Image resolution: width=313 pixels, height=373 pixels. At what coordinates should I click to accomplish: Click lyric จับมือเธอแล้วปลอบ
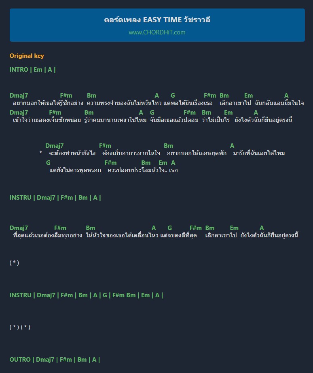point(174,120)
